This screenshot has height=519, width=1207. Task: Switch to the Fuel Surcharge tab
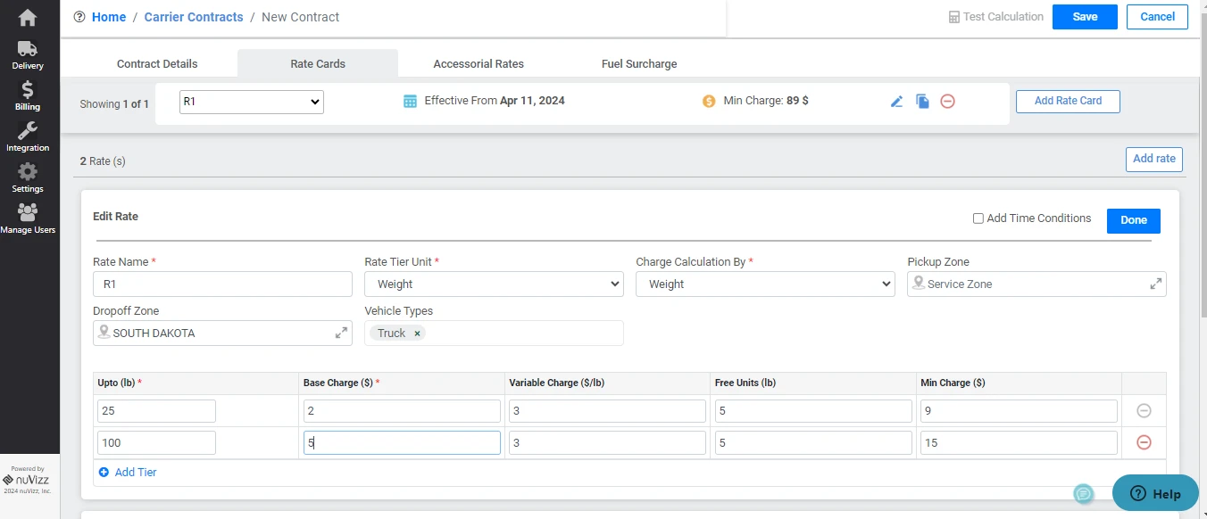click(x=639, y=64)
